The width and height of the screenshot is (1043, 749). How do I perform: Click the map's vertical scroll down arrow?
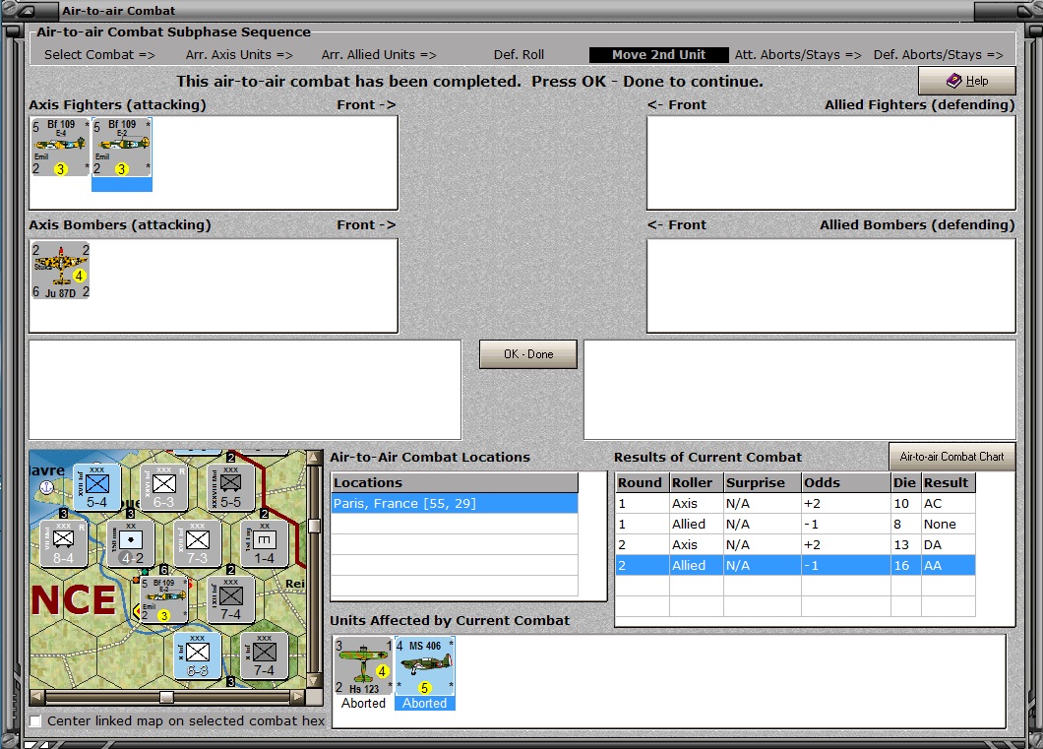314,681
